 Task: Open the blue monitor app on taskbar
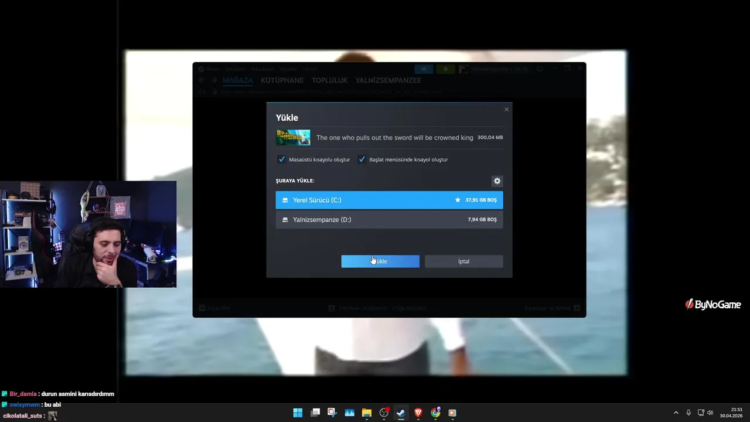tap(350, 413)
